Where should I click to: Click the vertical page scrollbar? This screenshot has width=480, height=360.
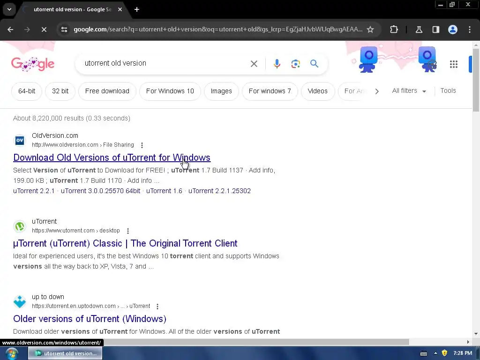click(x=476, y=80)
